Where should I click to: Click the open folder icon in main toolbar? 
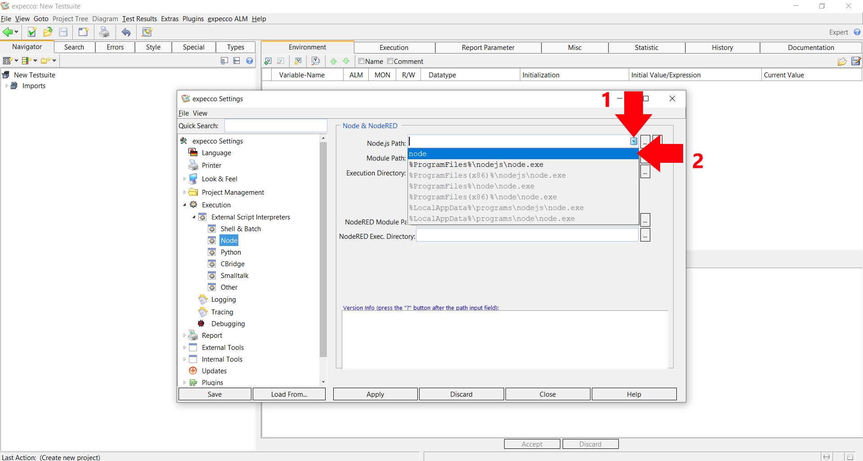tap(48, 32)
